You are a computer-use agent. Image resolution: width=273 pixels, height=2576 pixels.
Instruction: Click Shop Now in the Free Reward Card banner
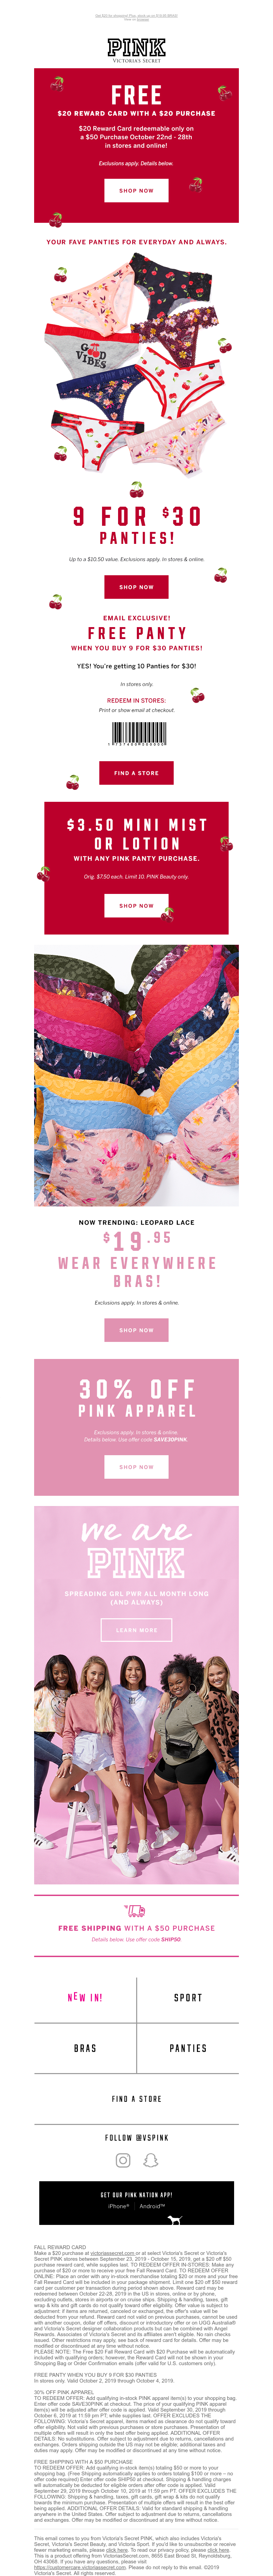coord(136,190)
